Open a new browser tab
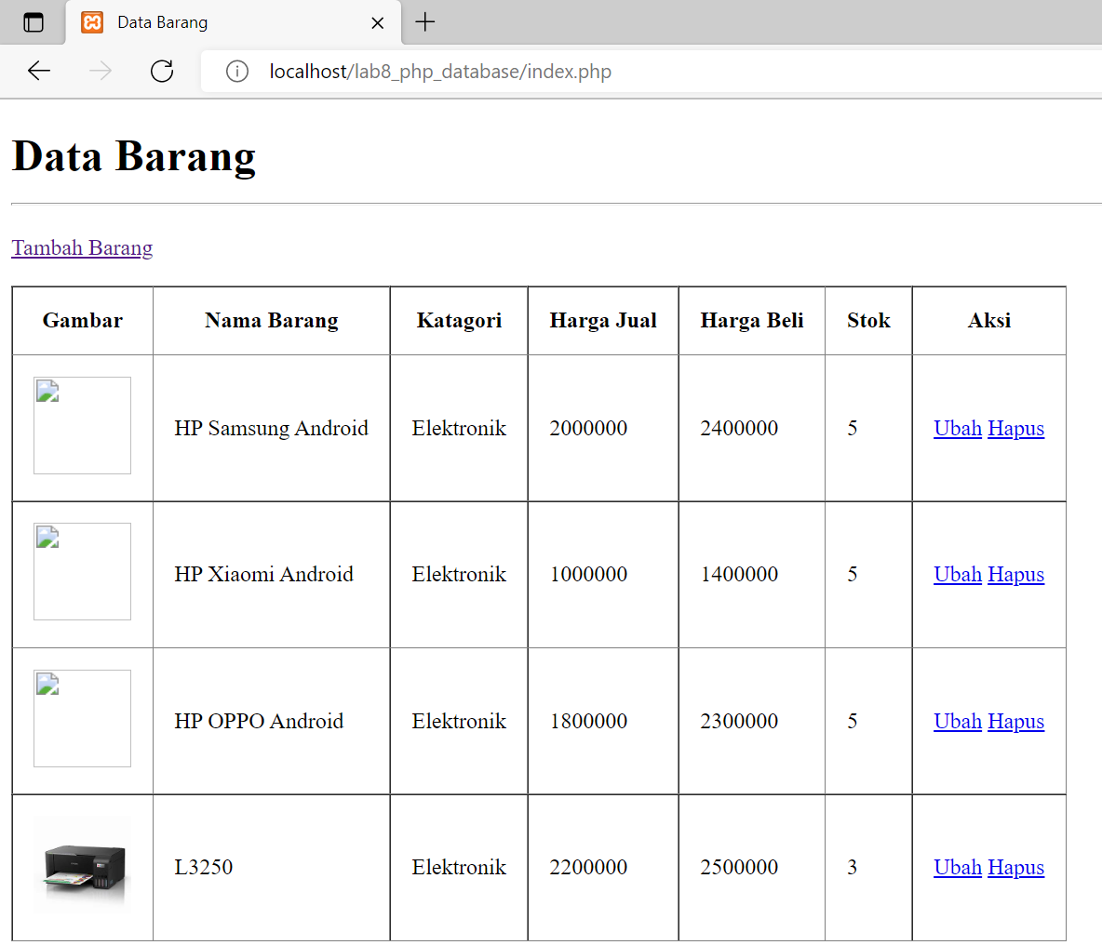The width and height of the screenshot is (1102, 945). coord(425,21)
